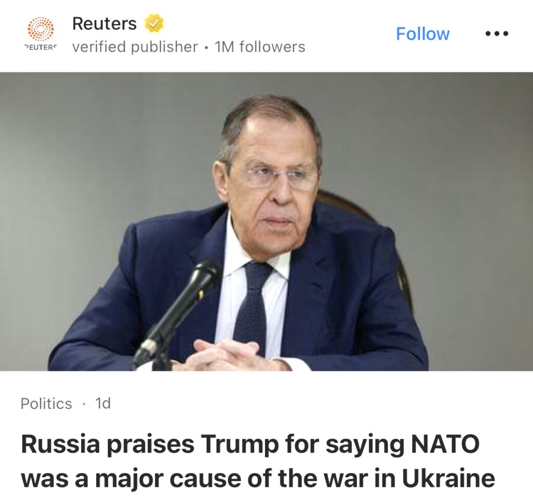The image size is (533, 500).
Task: Open the three-dot more options menu
Action: pos(496,34)
